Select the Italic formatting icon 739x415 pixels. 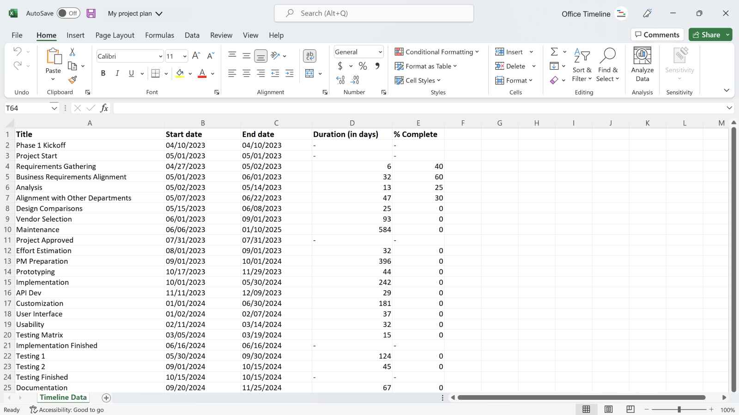[x=117, y=73]
